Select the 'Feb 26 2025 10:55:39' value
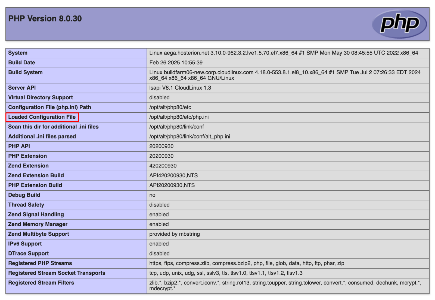This screenshot has height=300, width=435. point(176,63)
